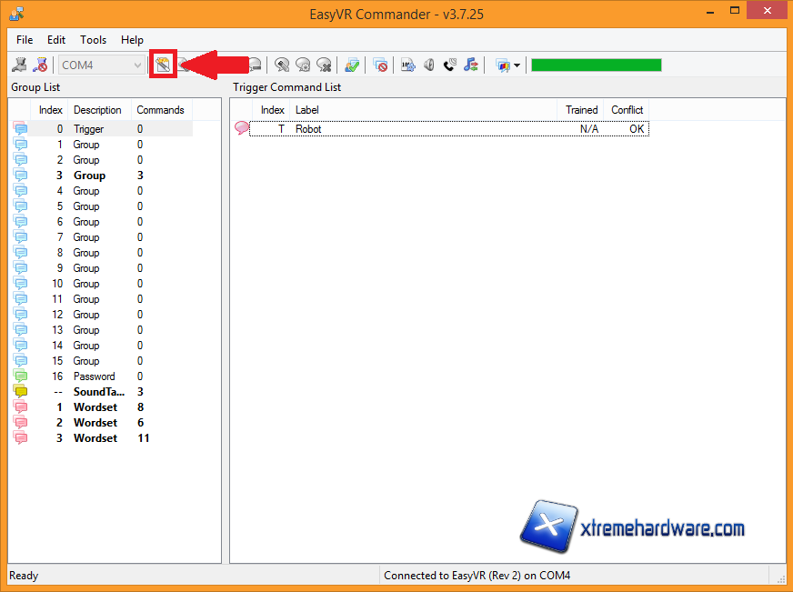Click the Disconnect icon with red circle
This screenshot has width=793, height=592.
point(40,65)
